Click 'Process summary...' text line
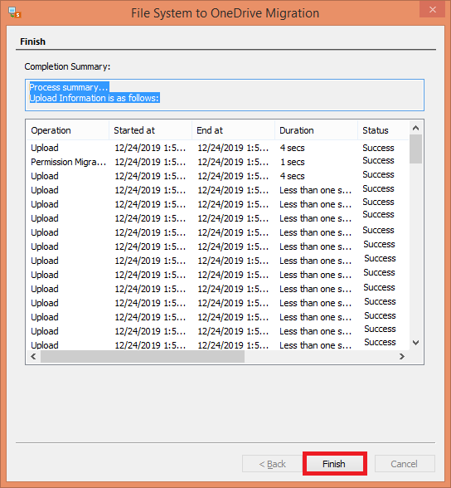 tap(69, 87)
